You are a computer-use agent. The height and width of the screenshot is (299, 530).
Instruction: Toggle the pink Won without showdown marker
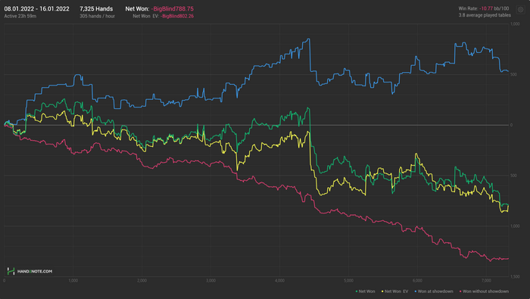pyautogui.click(x=460, y=291)
